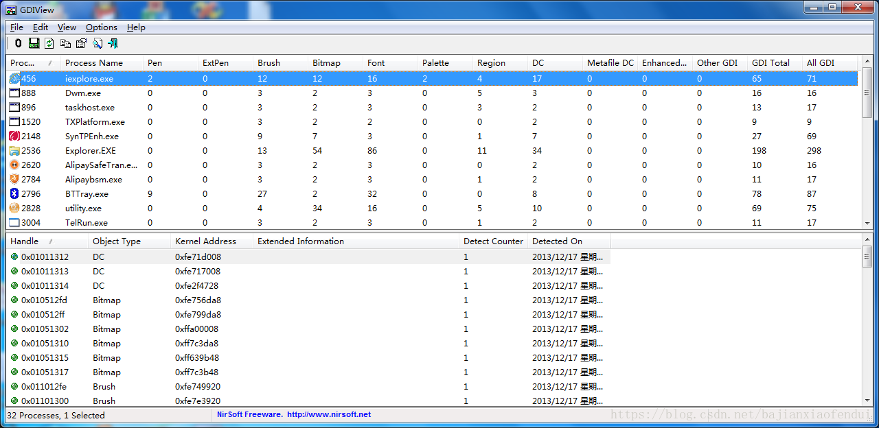Screen dimensions: 879x428
Task: Click the Exit door toolbar icon
Action: coord(113,43)
